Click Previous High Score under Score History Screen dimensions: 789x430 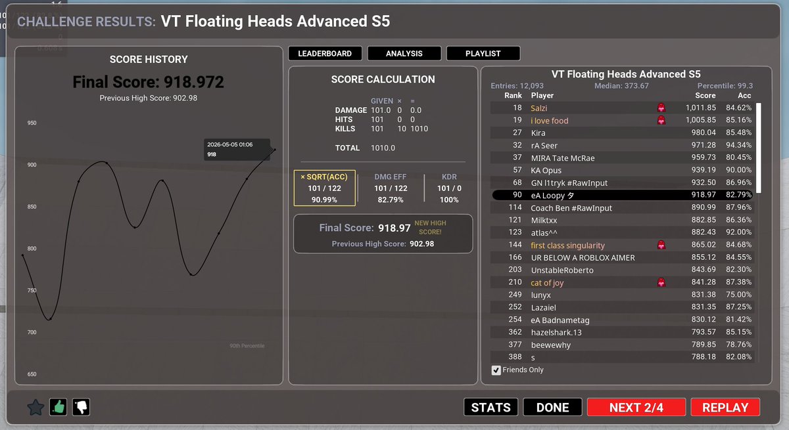148,98
